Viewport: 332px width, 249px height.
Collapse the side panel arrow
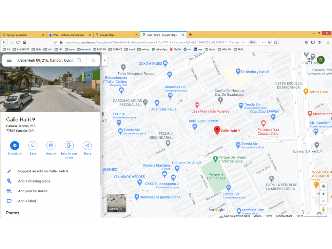tap(104, 60)
